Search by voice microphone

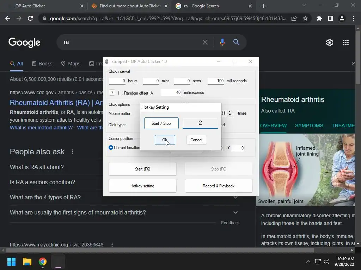click(x=222, y=42)
